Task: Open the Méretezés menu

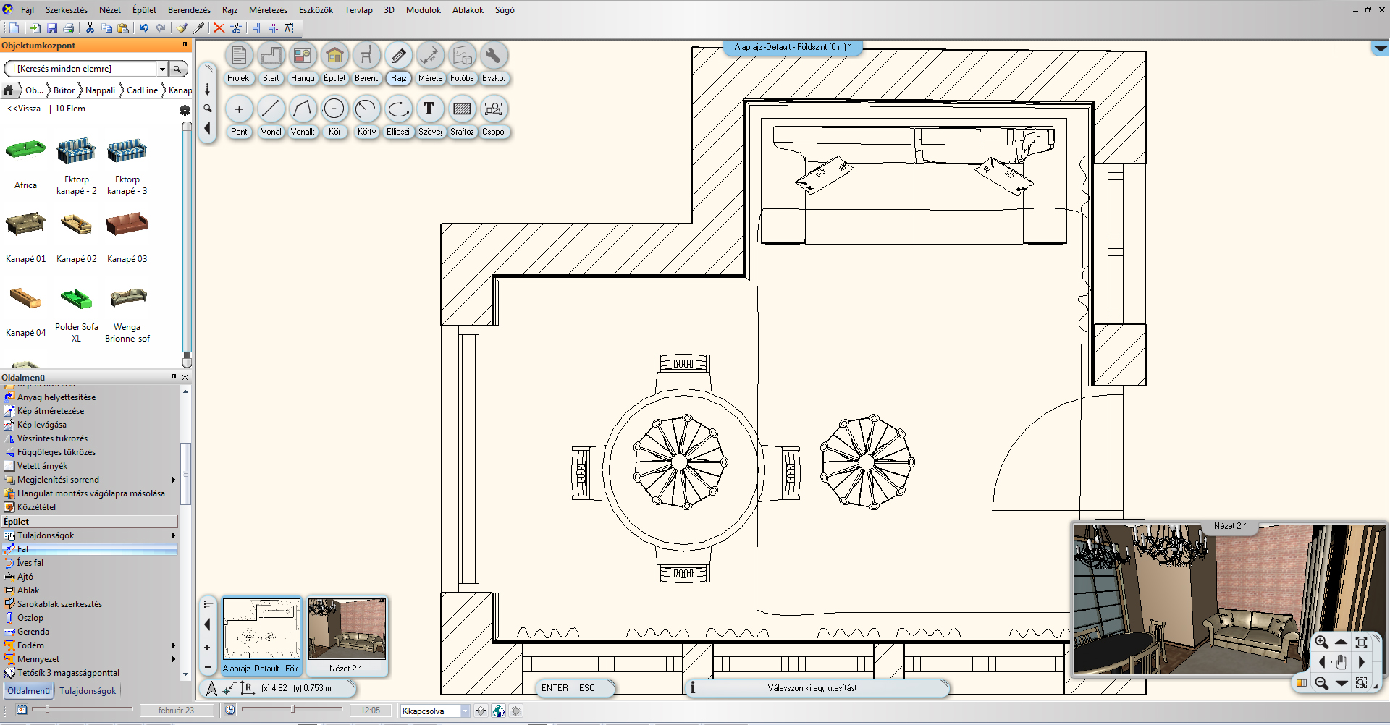Action: (x=268, y=10)
